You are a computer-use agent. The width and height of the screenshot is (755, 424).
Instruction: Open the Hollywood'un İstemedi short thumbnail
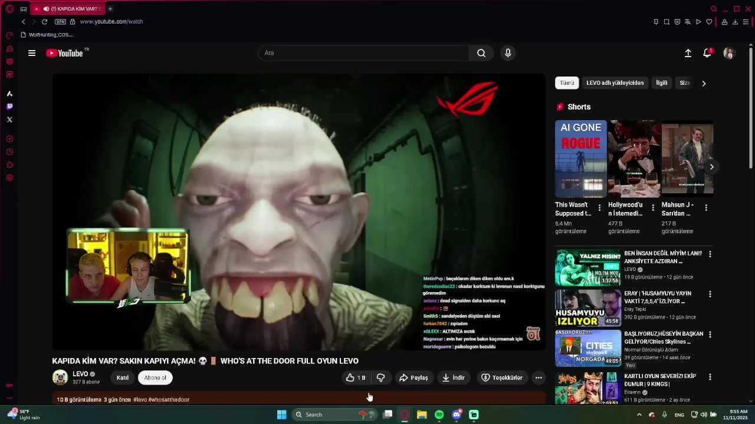point(634,159)
